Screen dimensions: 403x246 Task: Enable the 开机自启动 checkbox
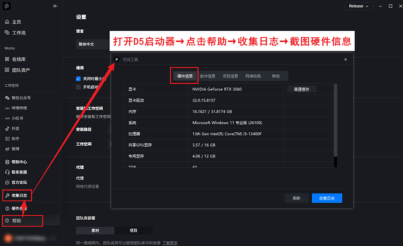[78, 87]
